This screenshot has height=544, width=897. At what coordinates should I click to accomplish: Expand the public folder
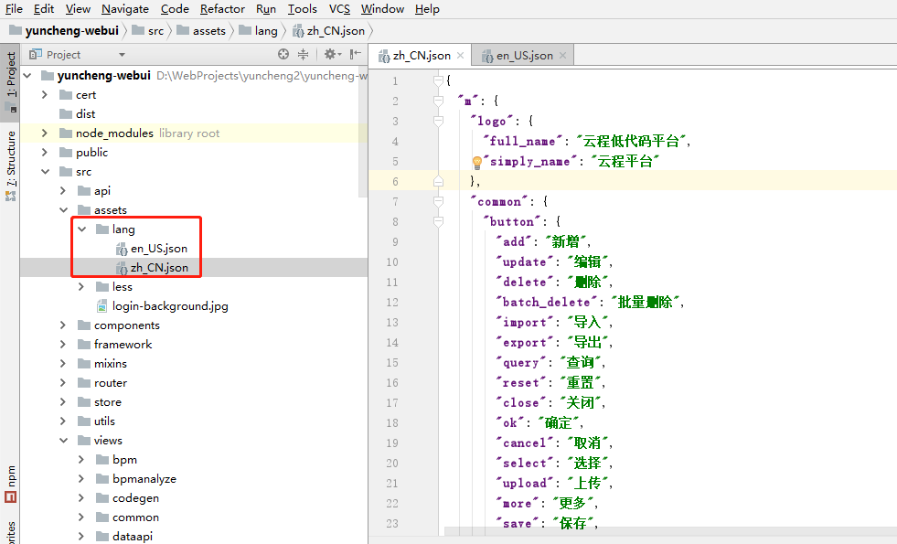coord(45,153)
